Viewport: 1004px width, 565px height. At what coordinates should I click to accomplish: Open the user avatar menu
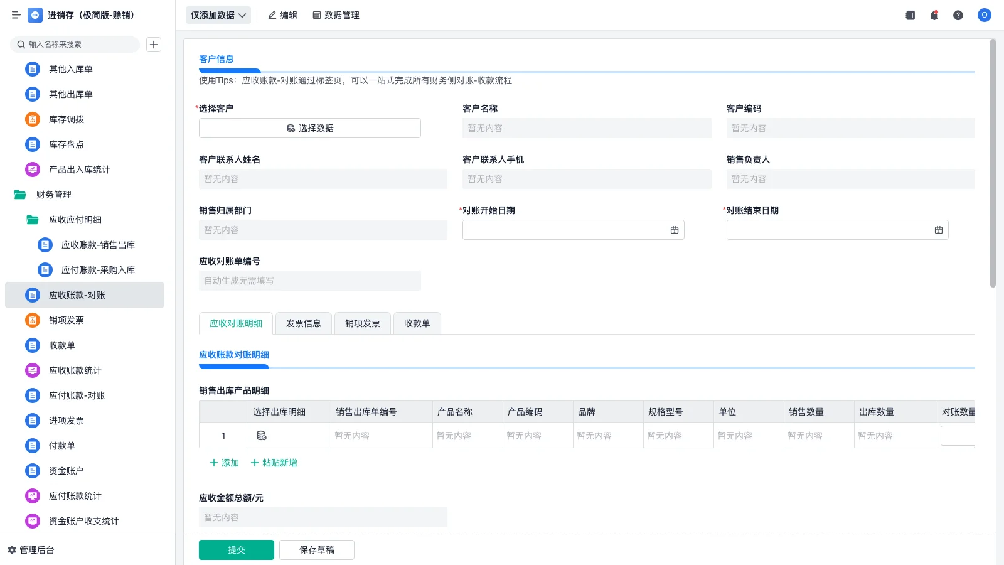985,15
